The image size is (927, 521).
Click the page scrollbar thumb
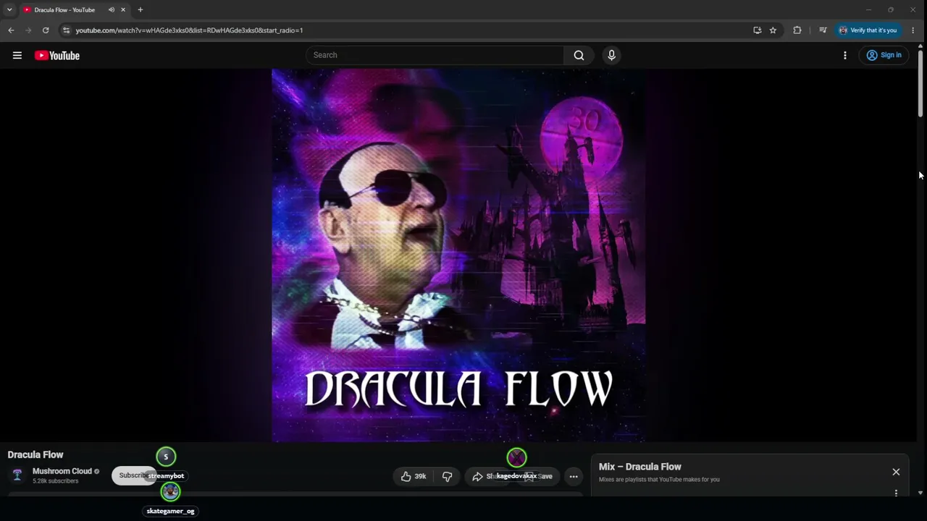pyautogui.click(x=920, y=83)
